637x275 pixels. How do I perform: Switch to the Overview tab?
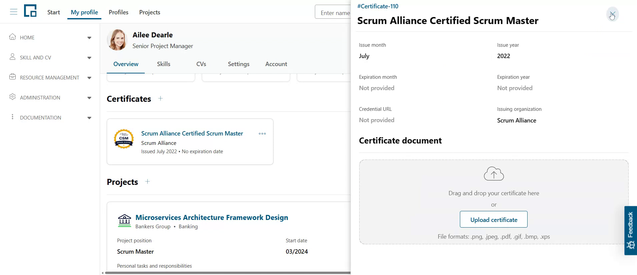click(126, 64)
